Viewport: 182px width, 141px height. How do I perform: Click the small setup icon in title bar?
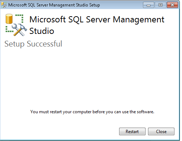[x=4, y=5]
